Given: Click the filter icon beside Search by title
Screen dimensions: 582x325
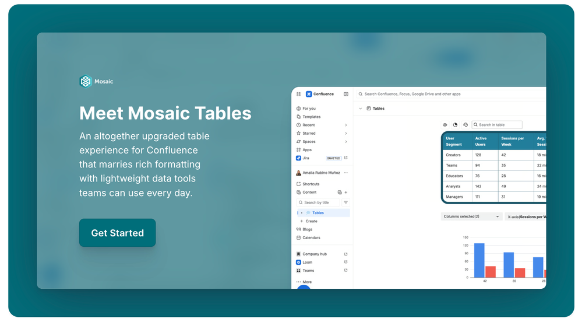Looking at the screenshot, I should tap(345, 202).
